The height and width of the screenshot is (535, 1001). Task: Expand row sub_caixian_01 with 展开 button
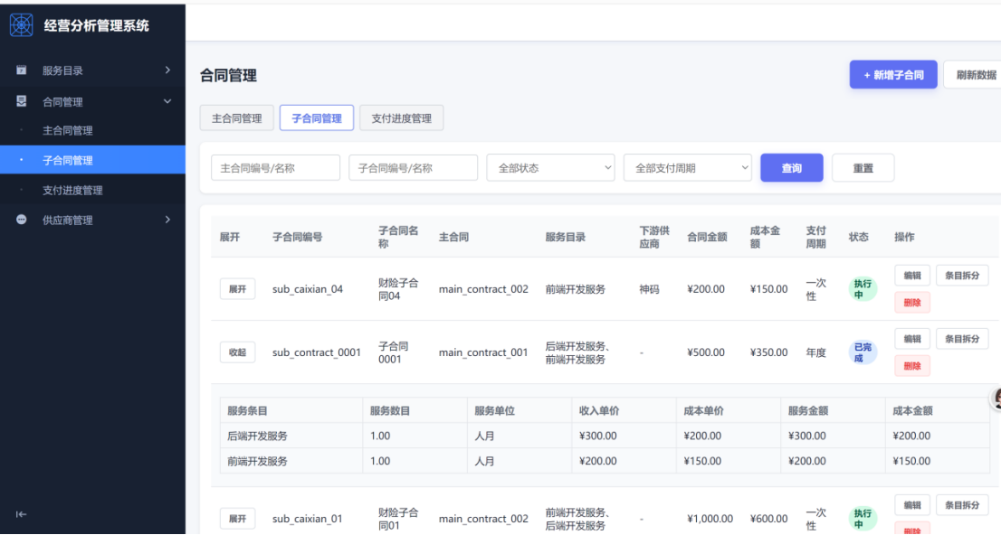(x=237, y=519)
